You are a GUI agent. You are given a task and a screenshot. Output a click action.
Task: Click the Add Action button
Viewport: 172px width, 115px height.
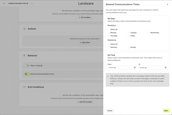click(85, 42)
